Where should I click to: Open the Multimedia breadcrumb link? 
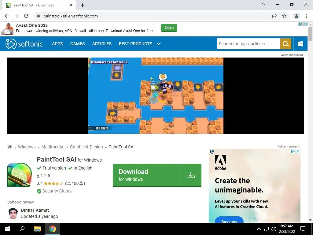point(52,147)
